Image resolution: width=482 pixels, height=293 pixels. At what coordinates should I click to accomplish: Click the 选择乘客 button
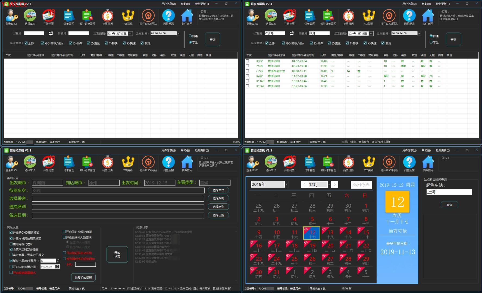click(218, 198)
